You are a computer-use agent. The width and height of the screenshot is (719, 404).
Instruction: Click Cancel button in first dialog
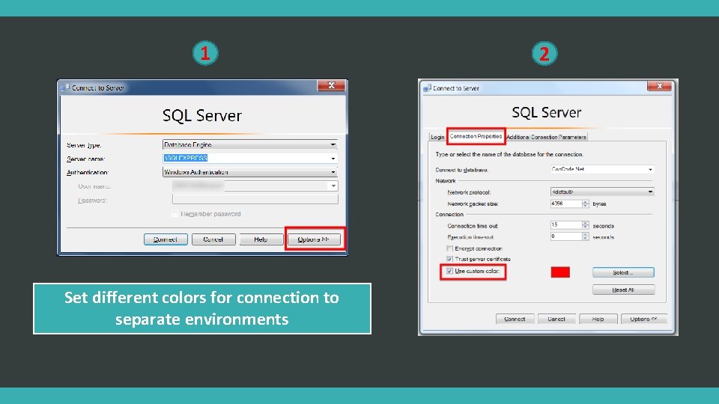pyautogui.click(x=213, y=239)
